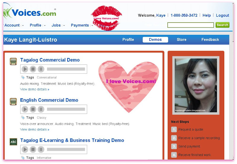Click the Send payment step text
The width and height of the screenshot is (237, 164).
click(x=189, y=147)
